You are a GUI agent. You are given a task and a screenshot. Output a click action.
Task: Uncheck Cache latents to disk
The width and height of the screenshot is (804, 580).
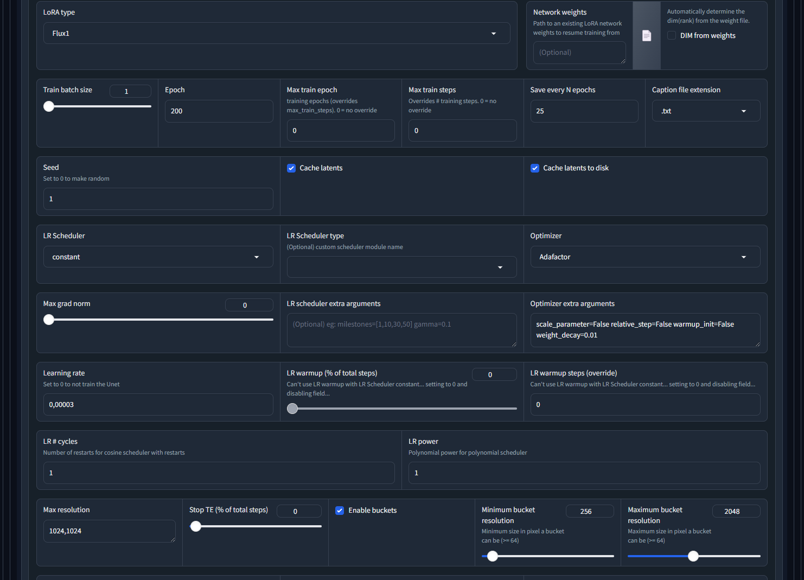(x=535, y=168)
